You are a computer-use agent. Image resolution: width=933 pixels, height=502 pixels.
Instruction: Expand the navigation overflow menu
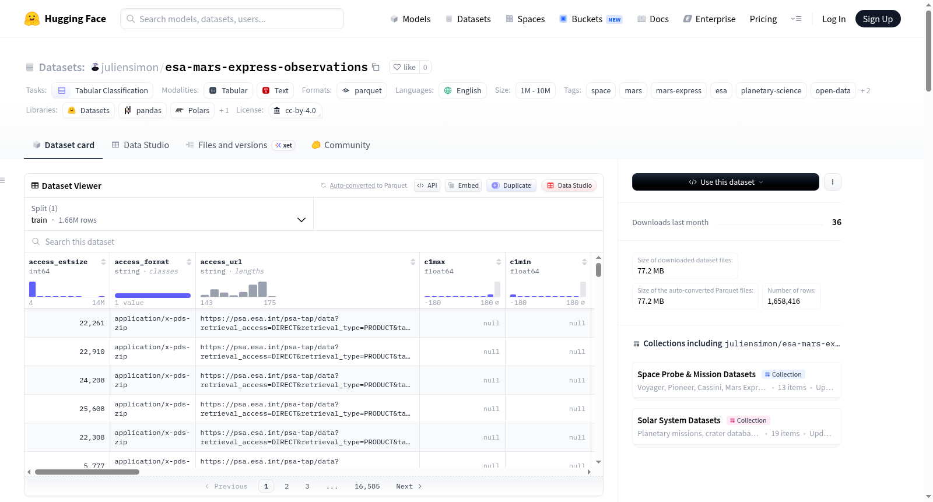(796, 19)
